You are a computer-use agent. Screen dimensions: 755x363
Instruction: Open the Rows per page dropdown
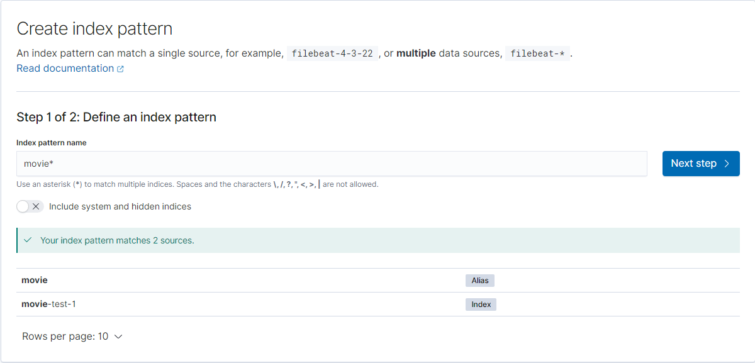[72, 337]
